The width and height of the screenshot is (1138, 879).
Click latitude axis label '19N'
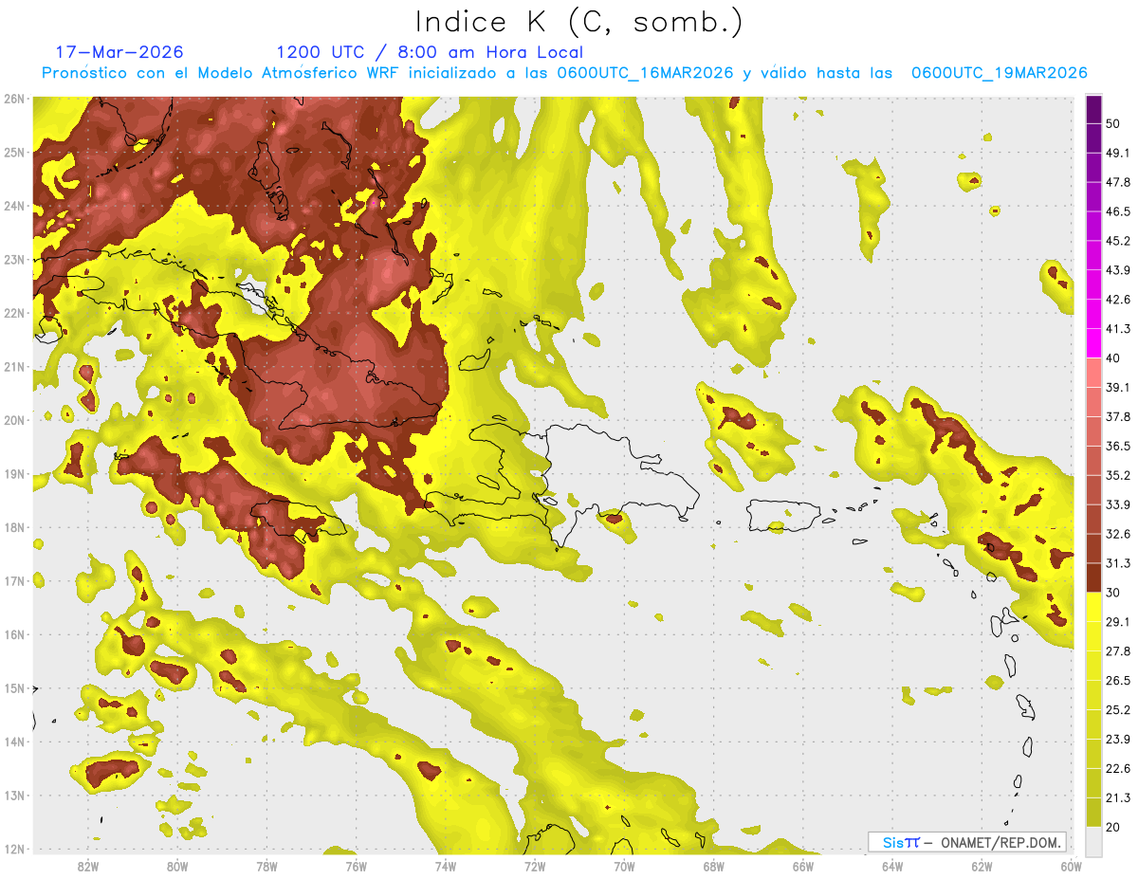coord(15,474)
